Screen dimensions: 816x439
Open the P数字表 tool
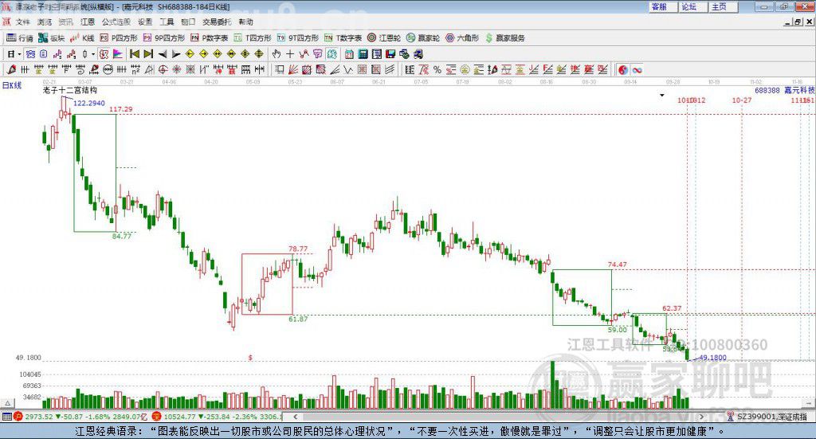point(210,38)
